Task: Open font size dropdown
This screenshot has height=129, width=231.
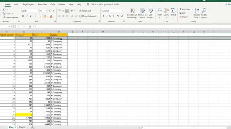Action: (47, 11)
